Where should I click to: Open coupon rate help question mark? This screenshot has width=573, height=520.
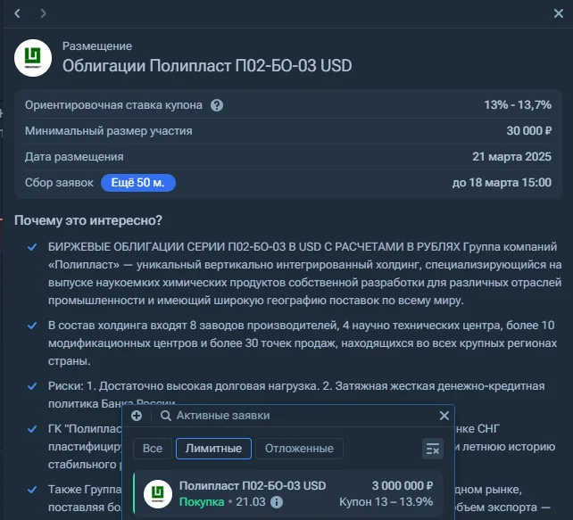[217, 105]
